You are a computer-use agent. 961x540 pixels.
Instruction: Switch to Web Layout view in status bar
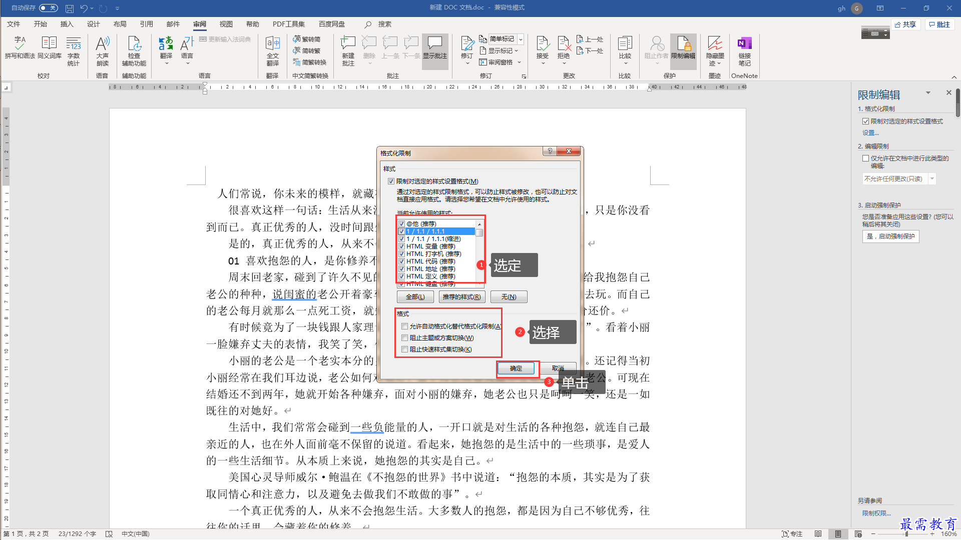pos(858,534)
